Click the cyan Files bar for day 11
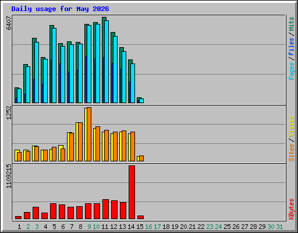This screenshot has width=298, height=233. tap(107, 62)
